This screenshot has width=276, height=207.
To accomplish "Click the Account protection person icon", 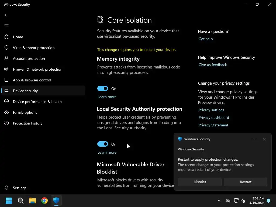I will (x=6, y=58).
